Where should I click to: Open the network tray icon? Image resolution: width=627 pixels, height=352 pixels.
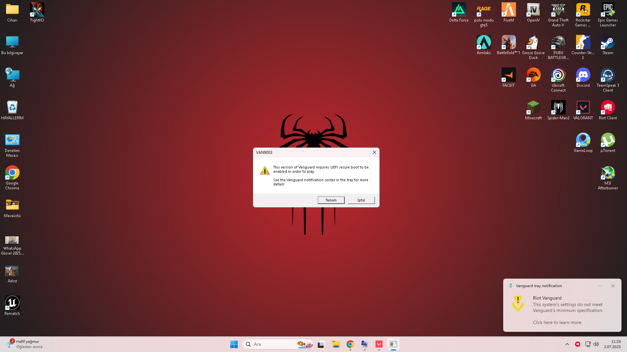tap(588, 344)
